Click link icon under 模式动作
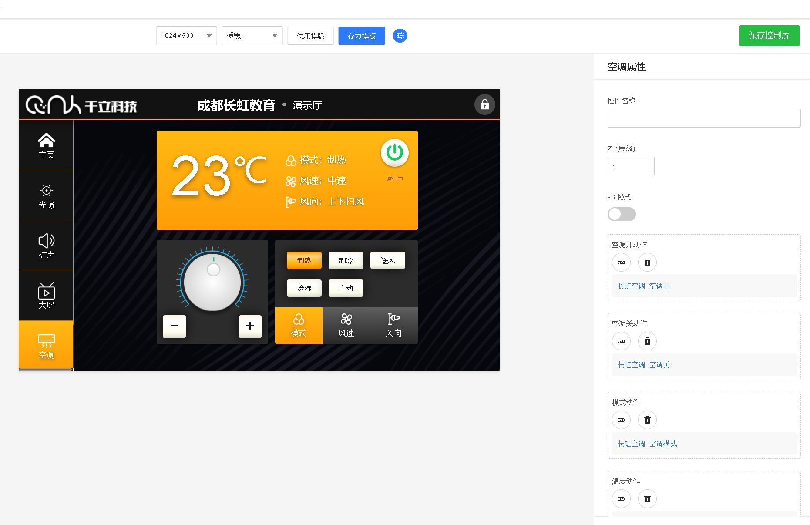This screenshot has width=810, height=525. pos(621,420)
